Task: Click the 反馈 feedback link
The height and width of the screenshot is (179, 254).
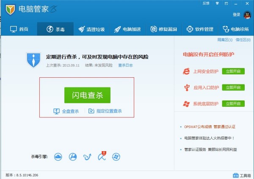Action: point(206,3)
